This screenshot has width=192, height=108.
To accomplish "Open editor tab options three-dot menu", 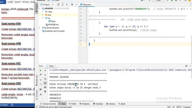I will click(191, 5).
